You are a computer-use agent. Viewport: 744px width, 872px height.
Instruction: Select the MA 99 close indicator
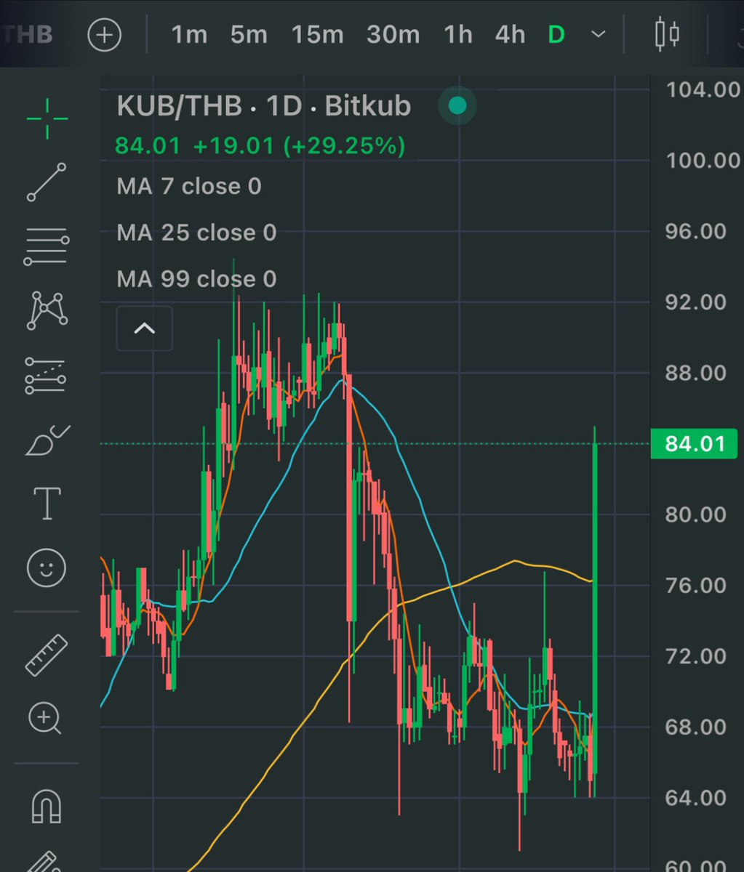pyautogui.click(x=196, y=279)
